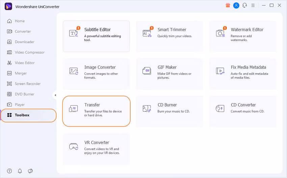Open the Converter section
287x178 pixels.
click(x=23, y=31)
